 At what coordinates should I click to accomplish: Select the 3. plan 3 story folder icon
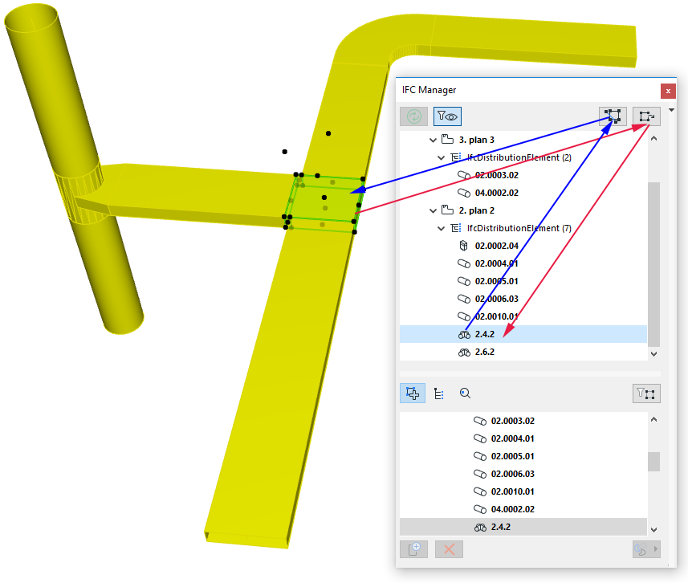pyautogui.click(x=447, y=139)
